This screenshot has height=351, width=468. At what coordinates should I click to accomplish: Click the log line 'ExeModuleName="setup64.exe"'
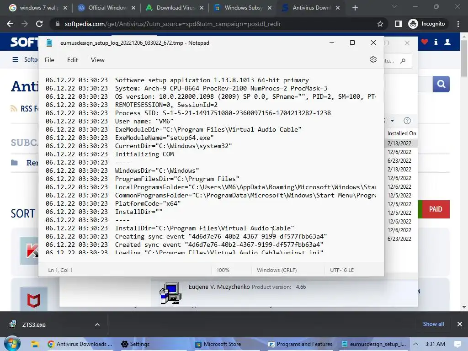click(x=165, y=138)
